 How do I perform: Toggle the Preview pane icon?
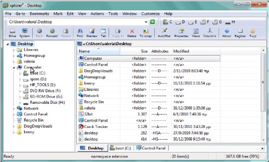pyautogui.click(x=92, y=33)
